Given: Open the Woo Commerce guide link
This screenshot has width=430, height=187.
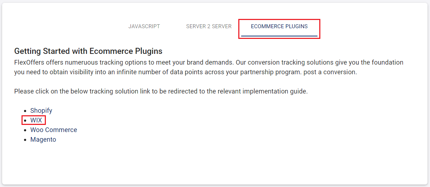Looking at the screenshot, I should tap(54, 130).
